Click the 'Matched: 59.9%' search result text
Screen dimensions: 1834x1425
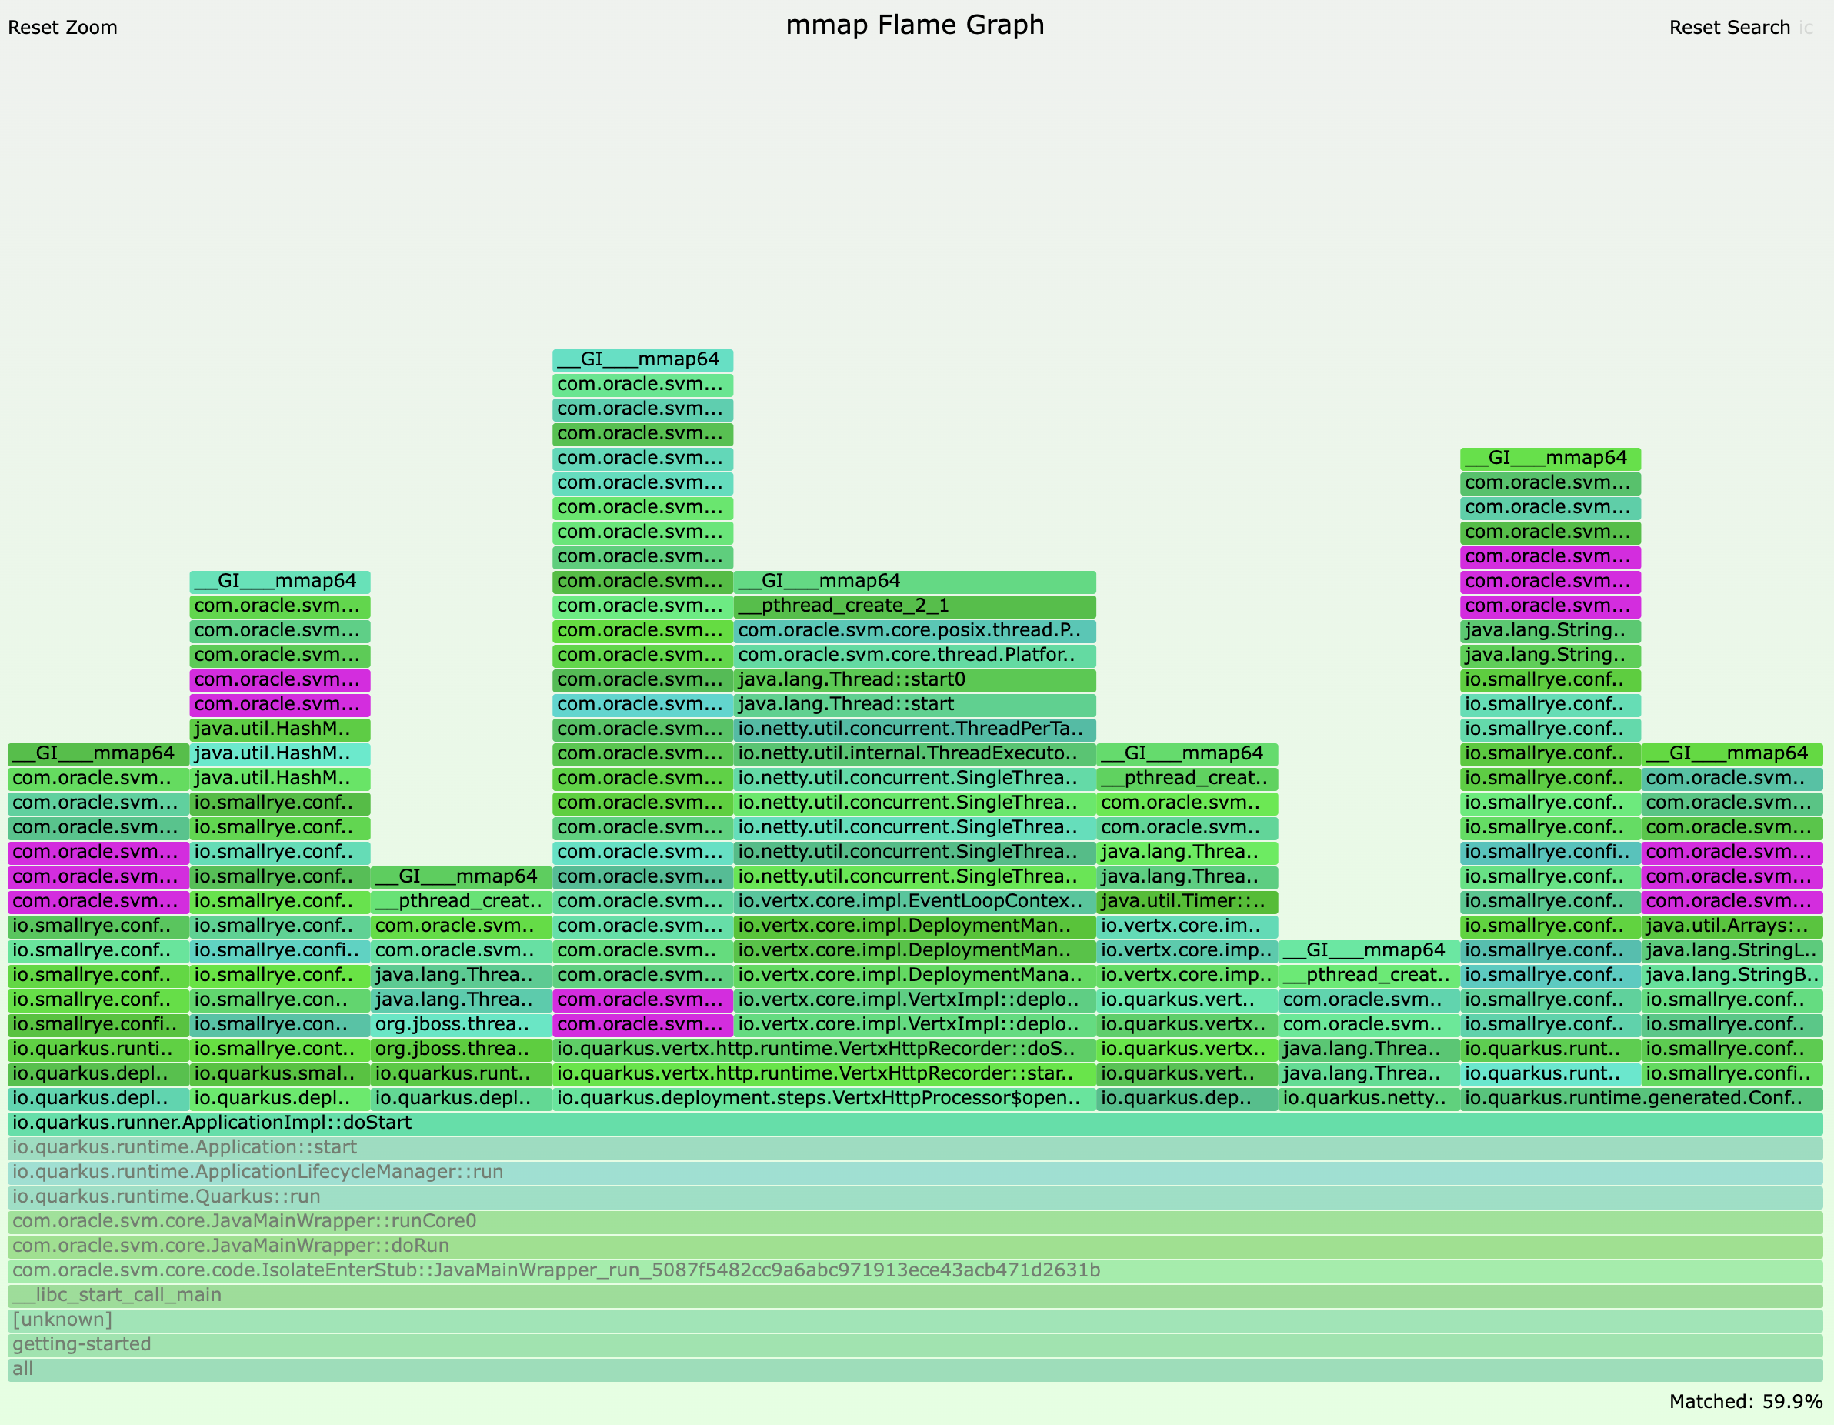pos(1746,1401)
